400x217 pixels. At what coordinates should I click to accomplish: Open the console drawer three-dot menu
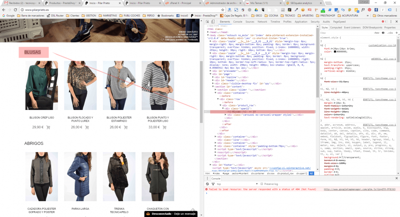pyautogui.click(x=207, y=178)
